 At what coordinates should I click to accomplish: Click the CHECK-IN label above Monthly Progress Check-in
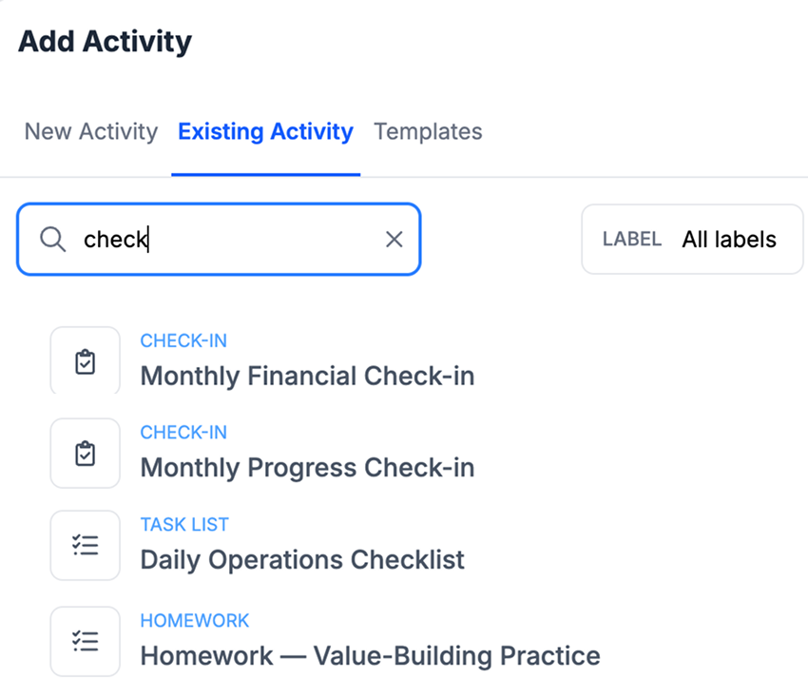point(183,433)
